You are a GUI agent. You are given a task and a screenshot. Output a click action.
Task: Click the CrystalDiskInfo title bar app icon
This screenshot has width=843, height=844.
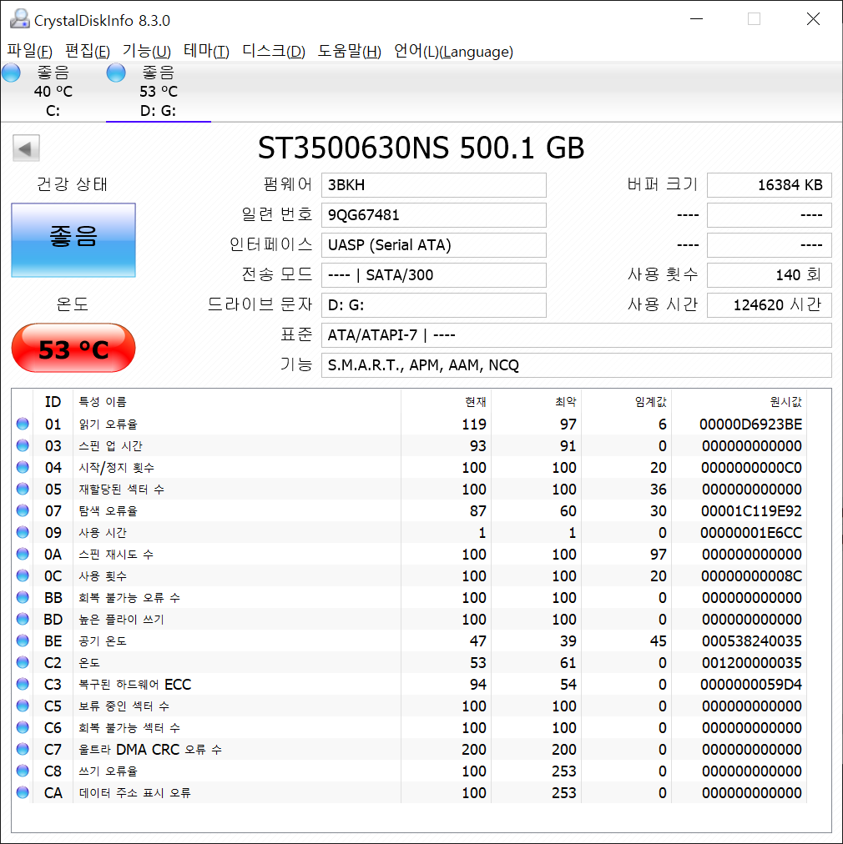[18, 19]
